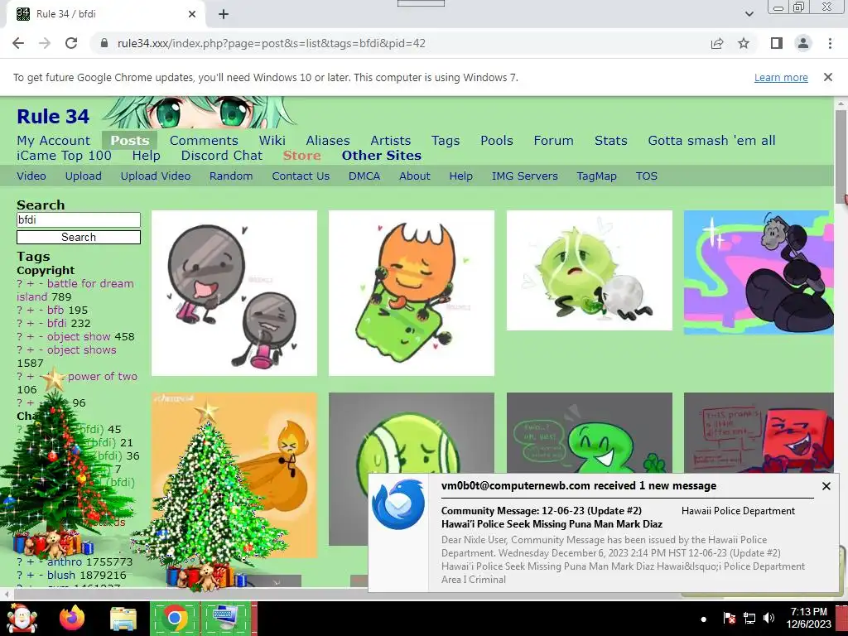
Task: Open Other Sites link
Action: 381,156
